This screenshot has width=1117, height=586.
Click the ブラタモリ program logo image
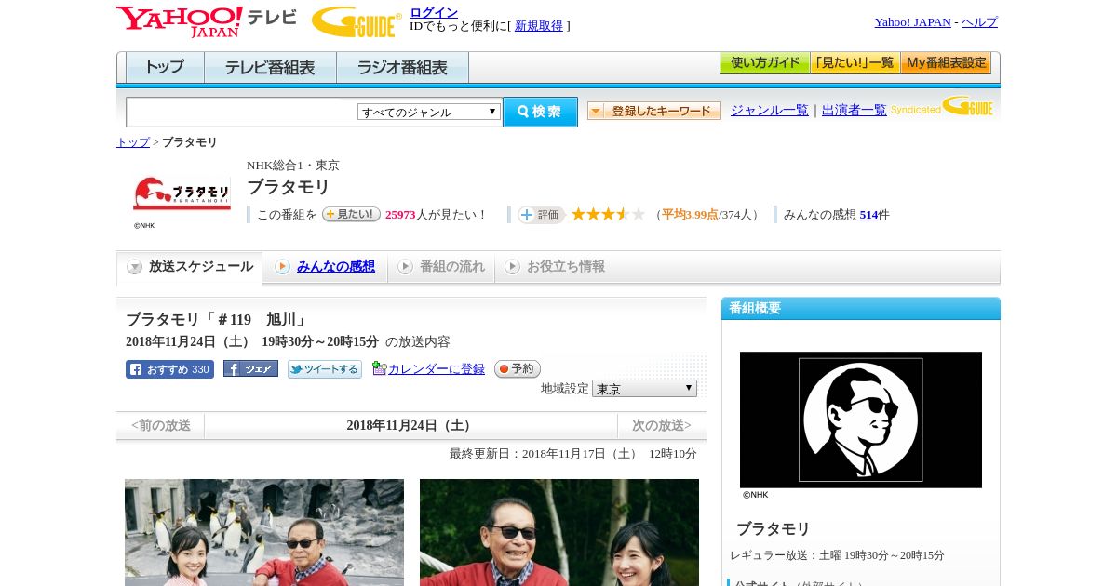182,193
